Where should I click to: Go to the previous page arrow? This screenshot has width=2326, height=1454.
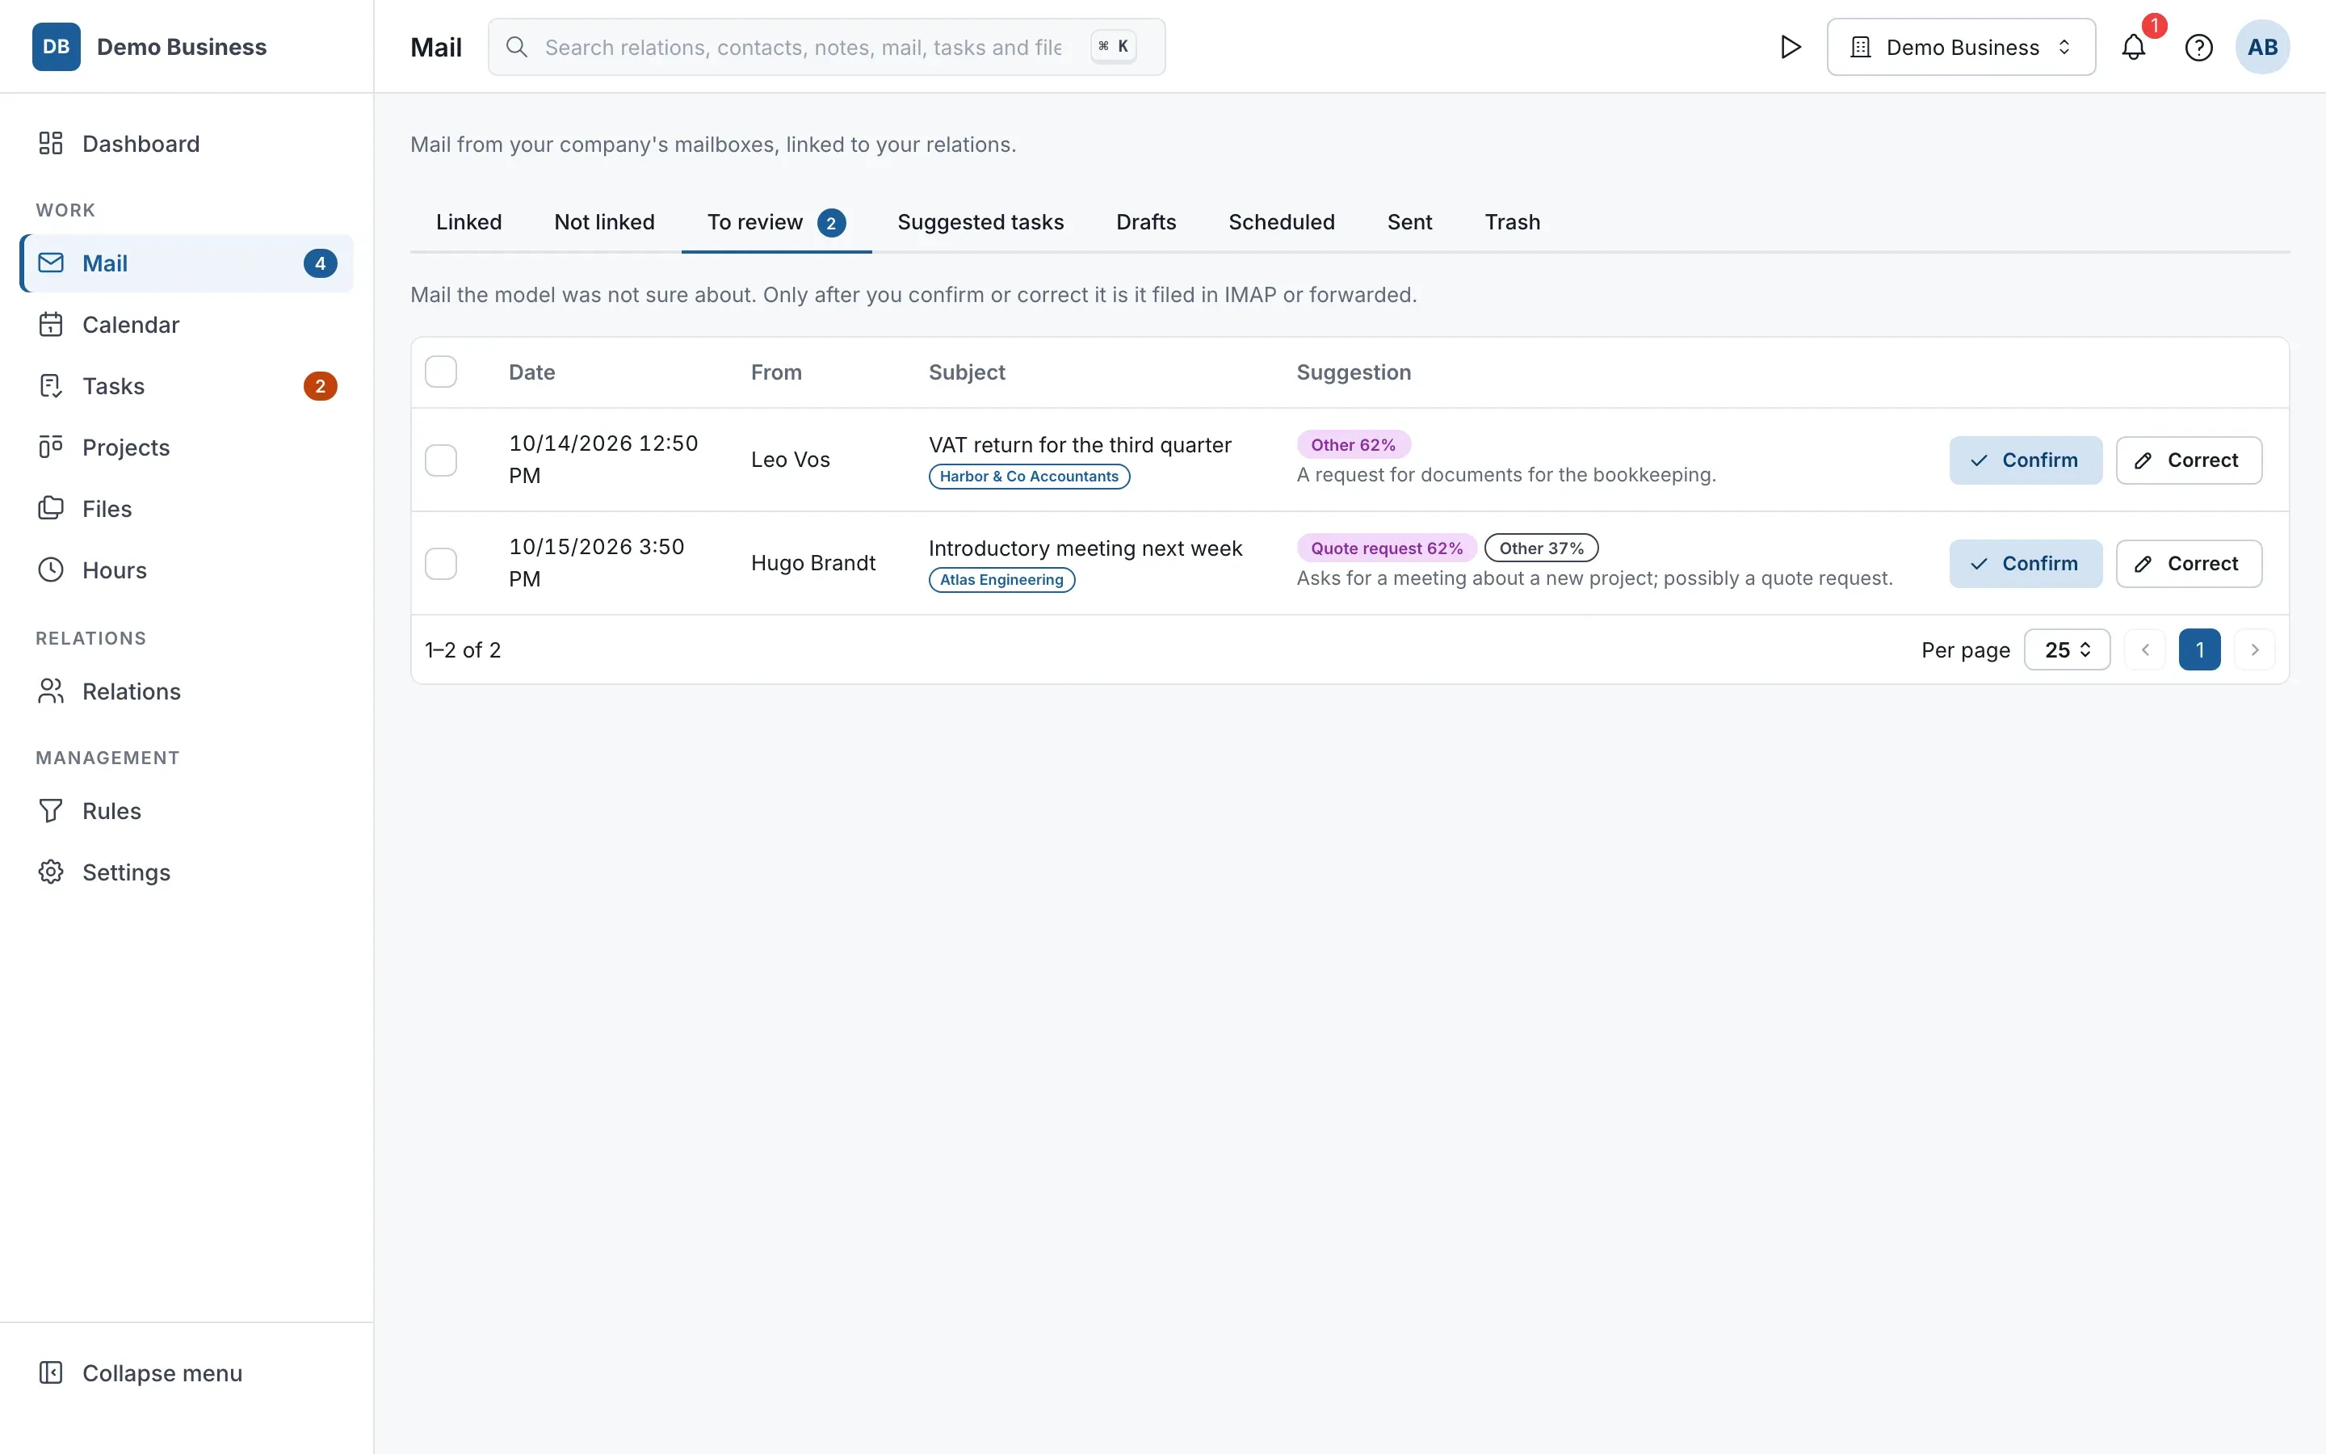coord(2145,650)
